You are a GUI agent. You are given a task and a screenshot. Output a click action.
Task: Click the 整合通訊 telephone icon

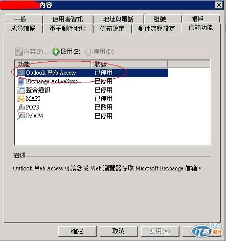tap(21, 90)
